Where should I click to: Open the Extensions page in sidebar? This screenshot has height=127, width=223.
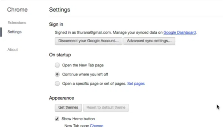click(17, 23)
